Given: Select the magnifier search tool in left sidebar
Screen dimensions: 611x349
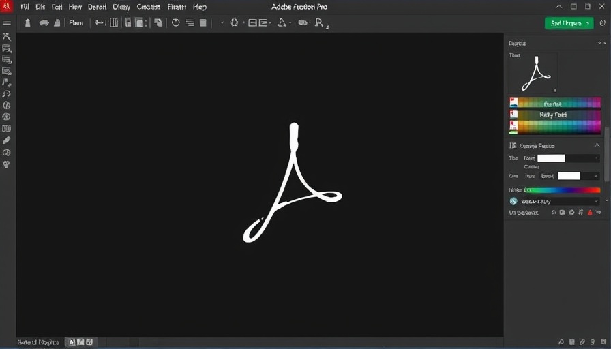Looking at the screenshot, I should pos(6,94).
